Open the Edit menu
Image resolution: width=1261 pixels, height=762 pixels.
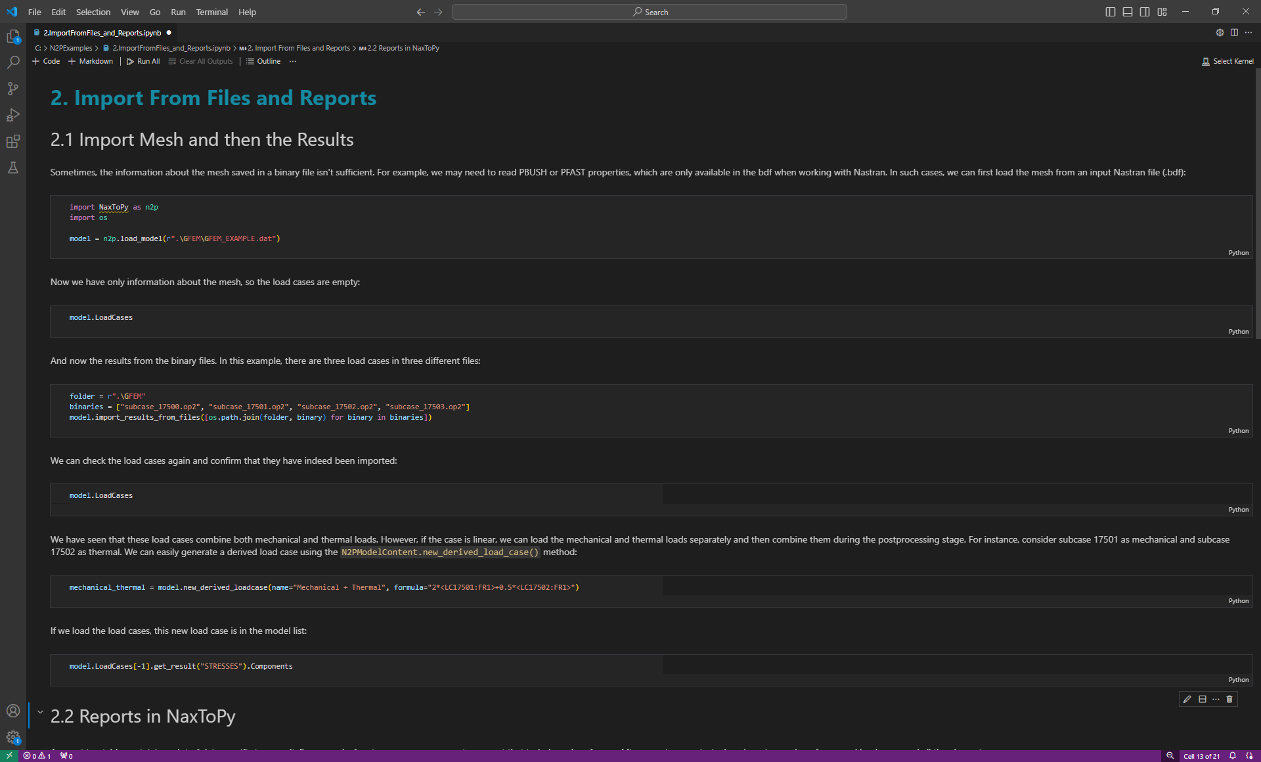58,12
